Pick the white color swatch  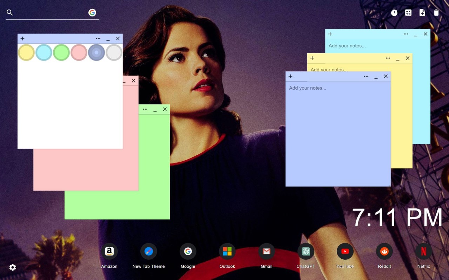114,52
